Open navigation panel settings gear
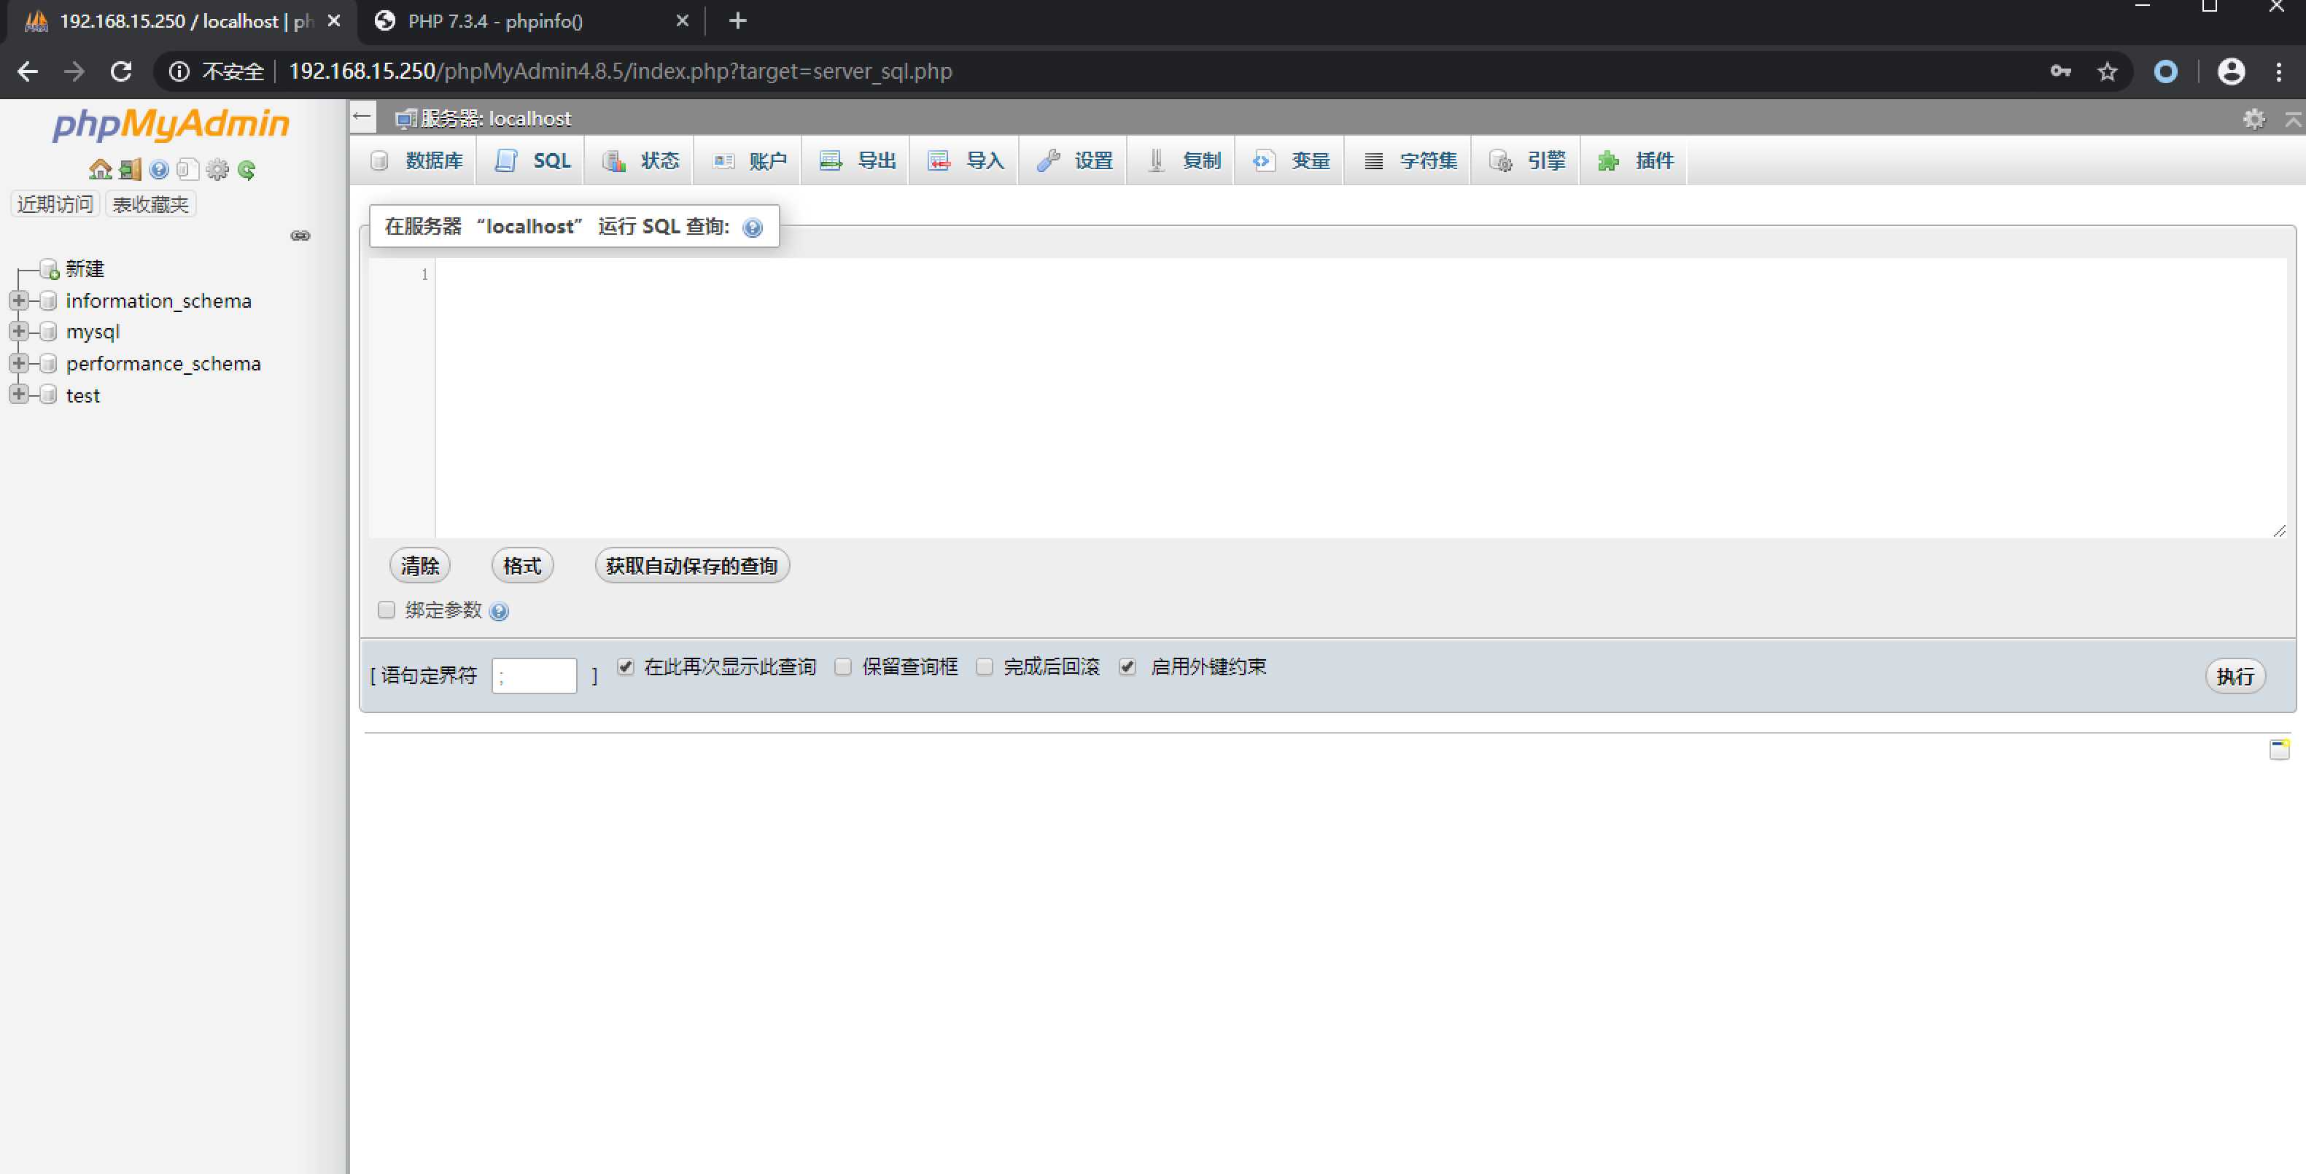The height and width of the screenshot is (1174, 2306). pos(217,169)
